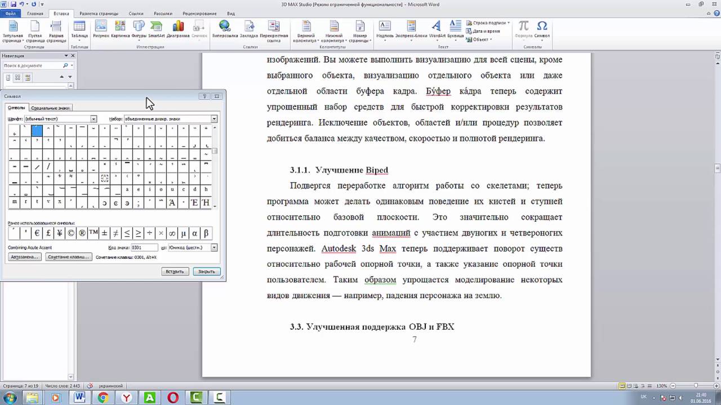This screenshot has height=405, width=721.
Task: Insert a picture with Рисунок icon
Action: [101, 29]
